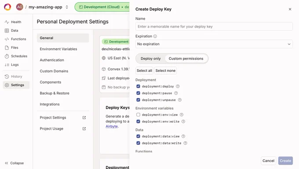Image resolution: width=299 pixels, height=169 pixels.
Task: Click external link icon beside Project Usage
Action: (x=84, y=129)
